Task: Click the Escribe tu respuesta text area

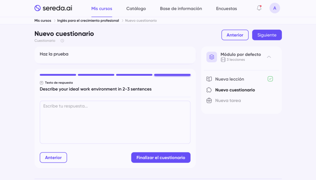Action: (x=115, y=122)
